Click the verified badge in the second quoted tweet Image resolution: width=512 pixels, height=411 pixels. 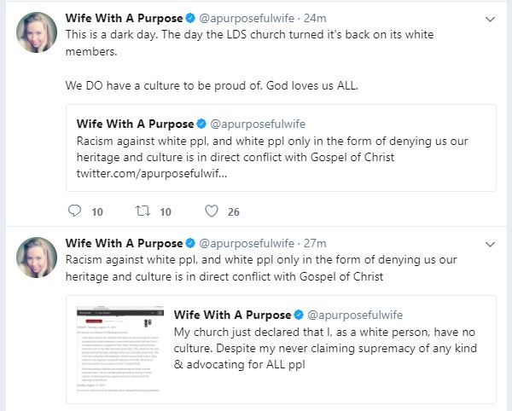(x=298, y=316)
